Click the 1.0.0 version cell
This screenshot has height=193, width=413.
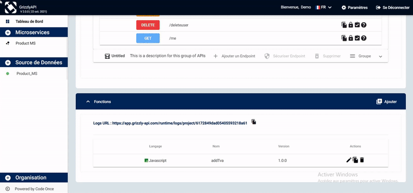(x=282, y=160)
